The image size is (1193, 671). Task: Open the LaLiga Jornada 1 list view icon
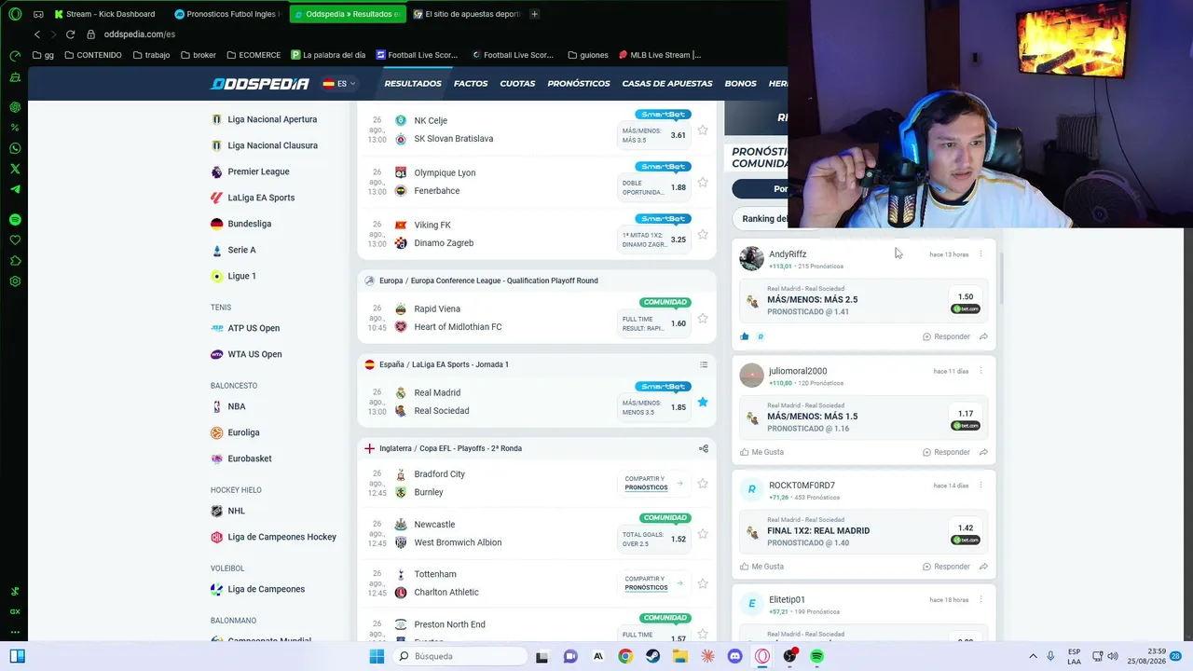[x=704, y=364]
